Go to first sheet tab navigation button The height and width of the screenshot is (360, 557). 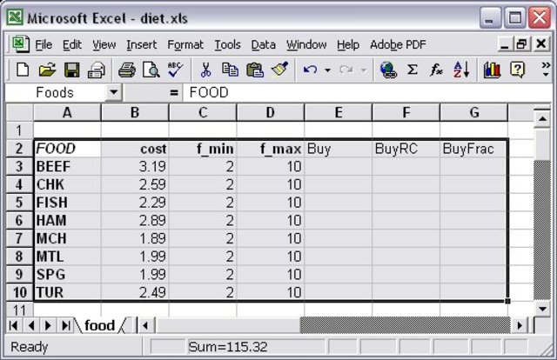(13, 325)
